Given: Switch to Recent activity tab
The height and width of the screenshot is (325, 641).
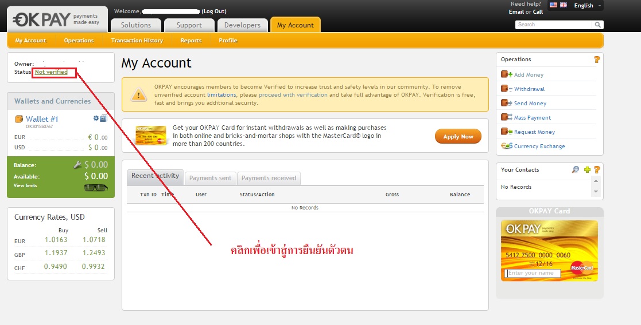Looking at the screenshot, I should pos(156,177).
